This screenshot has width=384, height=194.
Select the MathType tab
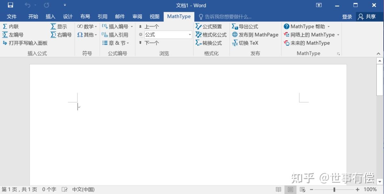[x=179, y=17]
